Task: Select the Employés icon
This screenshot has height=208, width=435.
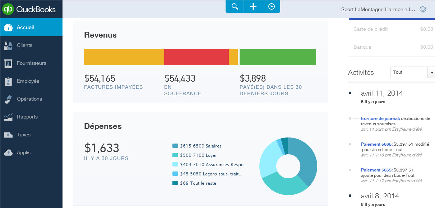Action: [x=8, y=81]
